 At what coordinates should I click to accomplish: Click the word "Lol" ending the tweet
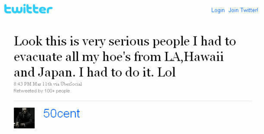166,72
